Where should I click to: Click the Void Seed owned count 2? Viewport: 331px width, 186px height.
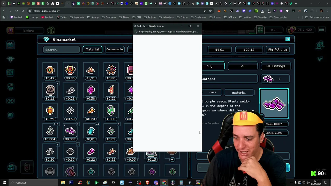point(275,79)
